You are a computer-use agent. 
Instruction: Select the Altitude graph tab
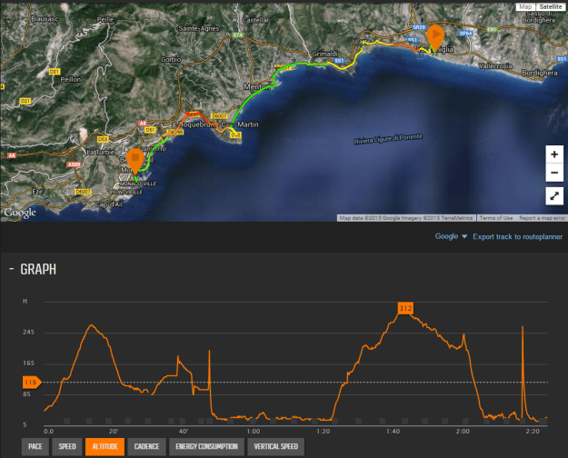[105, 446]
